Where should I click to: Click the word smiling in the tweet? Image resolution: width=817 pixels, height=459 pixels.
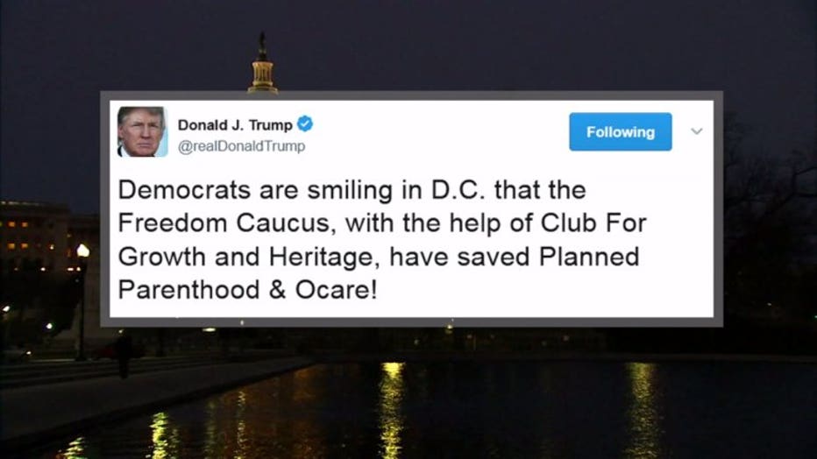point(350,190)
